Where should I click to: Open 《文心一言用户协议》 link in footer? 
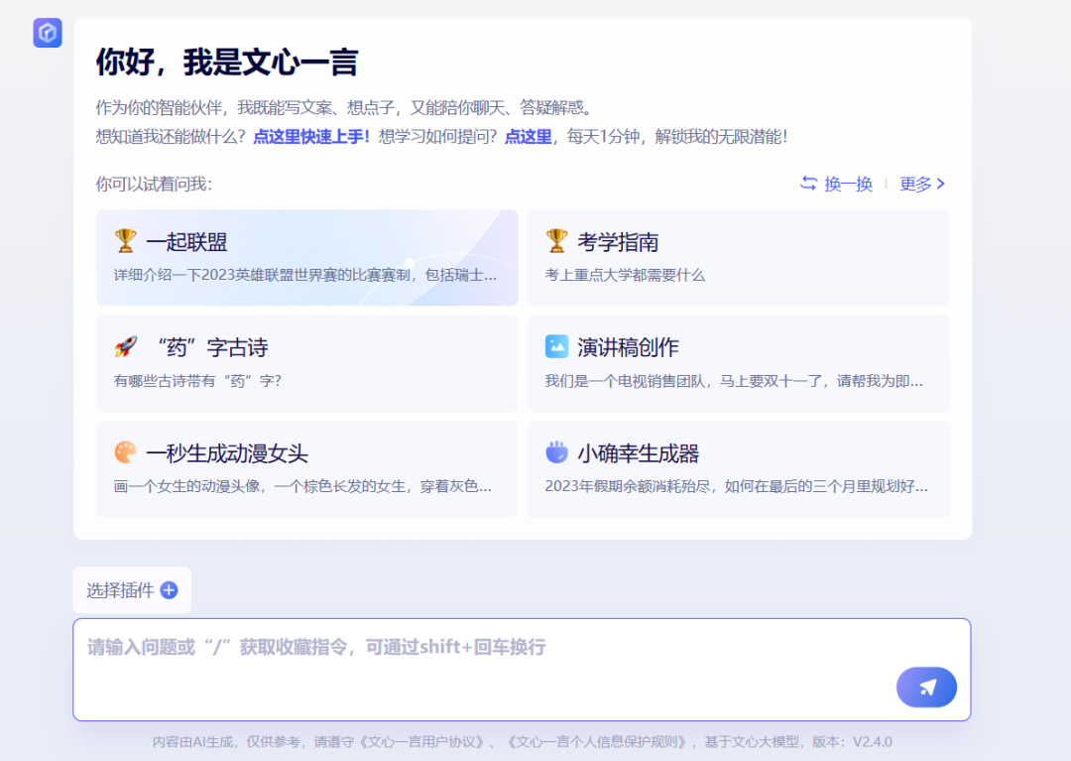click(x=423, y=742)
